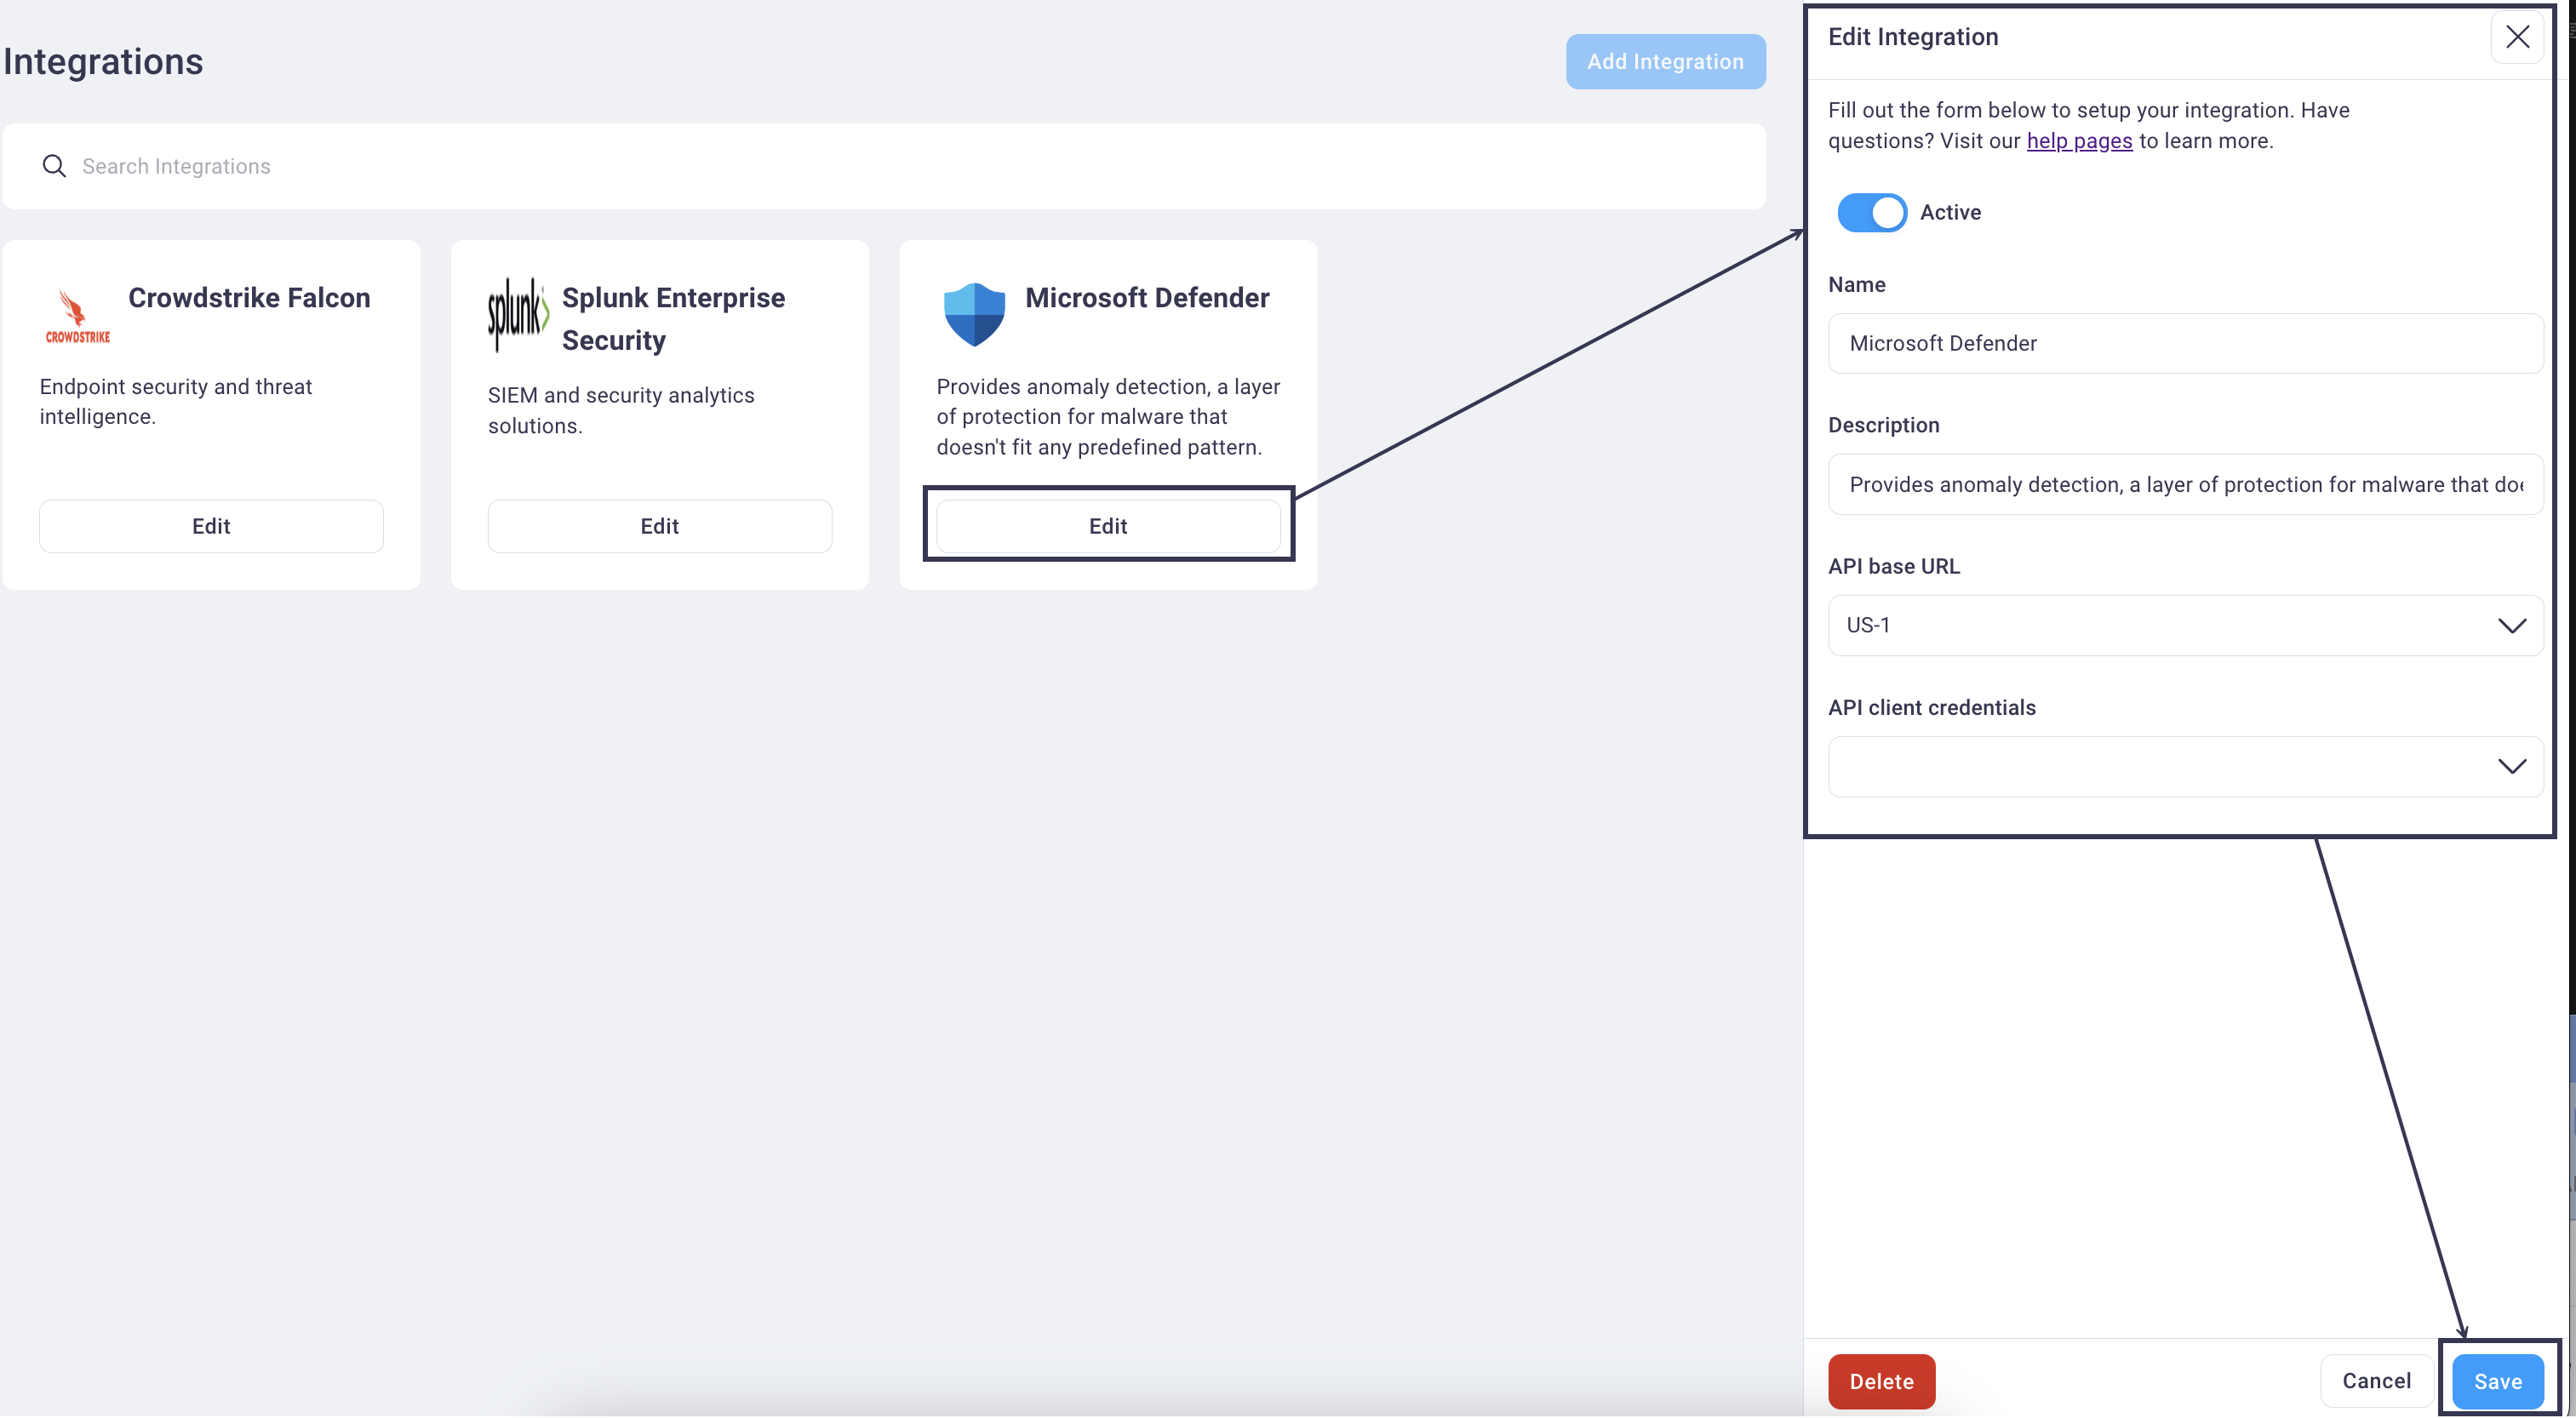2576x1418 pixels.
Task: Click the search magnifier icon
Action: (53, 166)
